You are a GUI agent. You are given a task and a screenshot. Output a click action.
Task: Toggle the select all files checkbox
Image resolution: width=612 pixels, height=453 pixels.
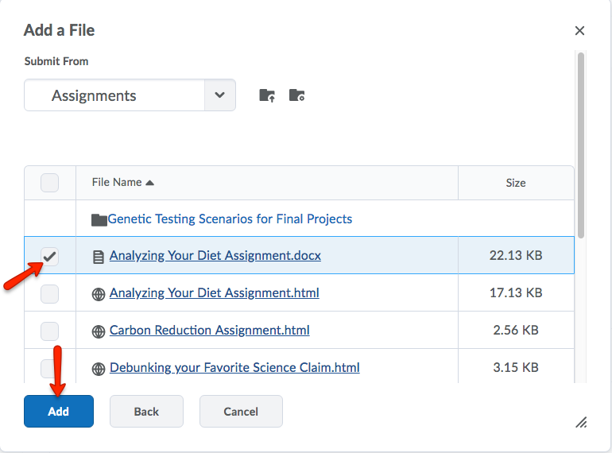49,183
